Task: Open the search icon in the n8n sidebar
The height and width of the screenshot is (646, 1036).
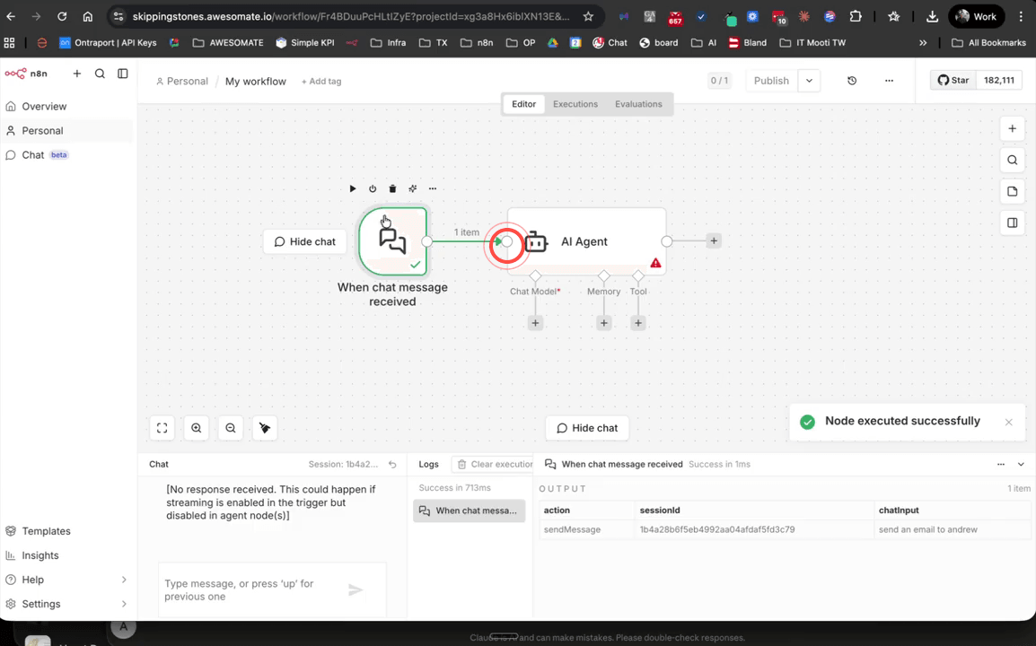Action: coord(100,74)
